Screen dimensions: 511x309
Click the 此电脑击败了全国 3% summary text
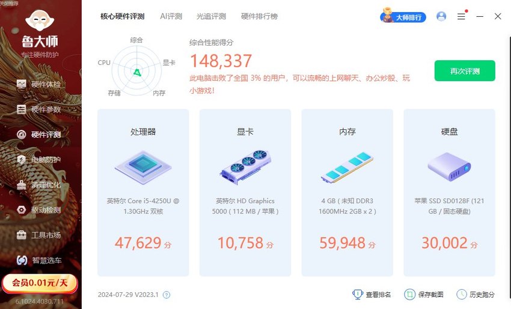click(x=299, y=84)
